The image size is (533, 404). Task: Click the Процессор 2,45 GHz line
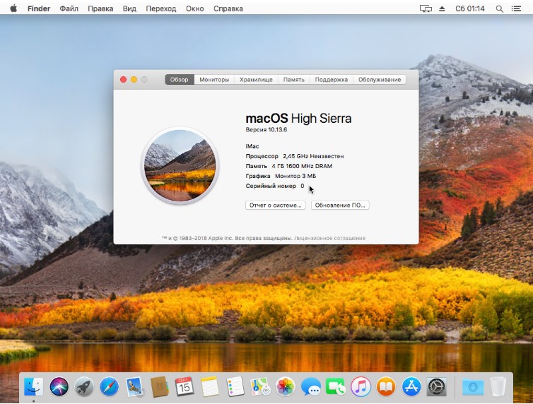tap(295, 156)
